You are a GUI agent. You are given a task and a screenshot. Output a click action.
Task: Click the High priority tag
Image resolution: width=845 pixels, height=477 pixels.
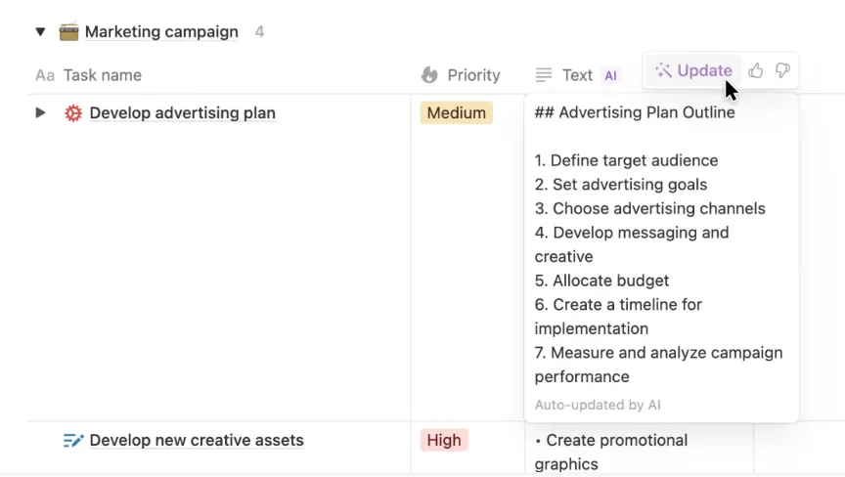coord(444,441)
